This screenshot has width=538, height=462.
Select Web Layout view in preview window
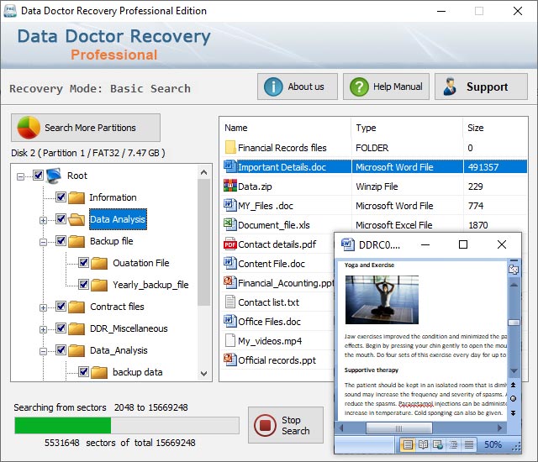tap(438, 444)
